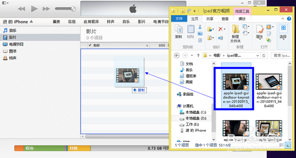The width and height of the screenshot is (296, 158).
Task: Open the Move to folder dropdown
Action: tap(211, 29)
